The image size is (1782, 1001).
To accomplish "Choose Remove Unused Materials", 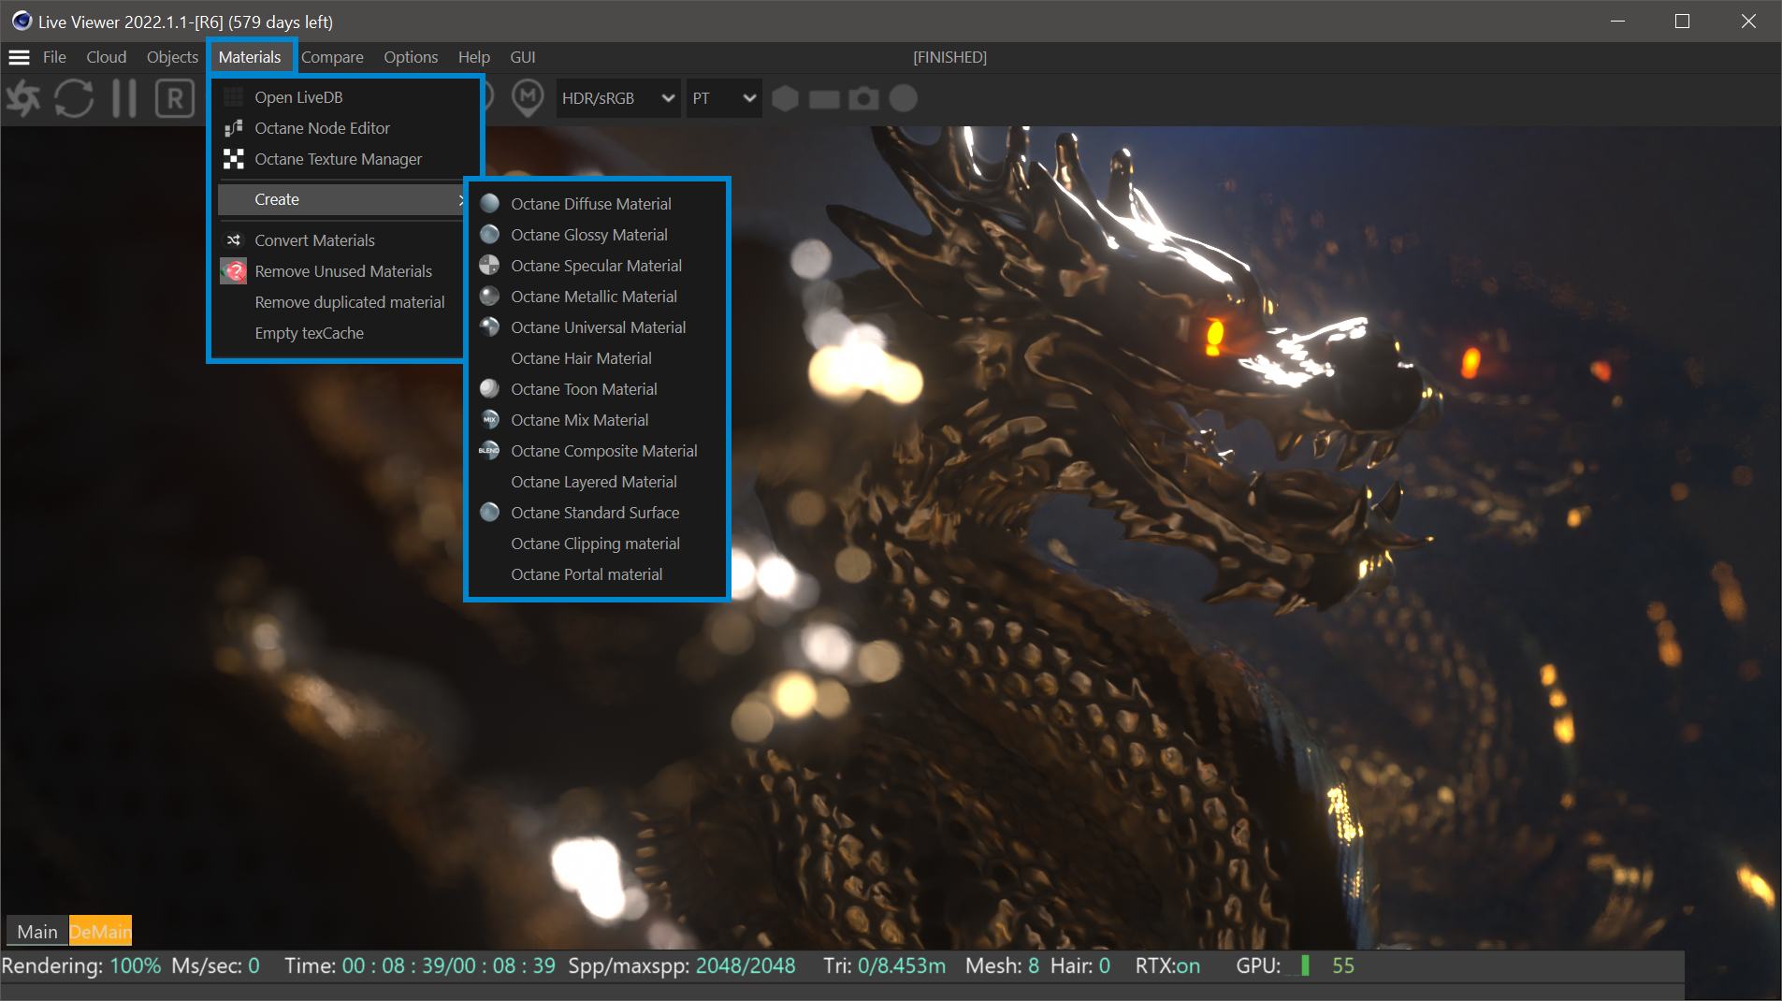I will [x=342, y=271].
